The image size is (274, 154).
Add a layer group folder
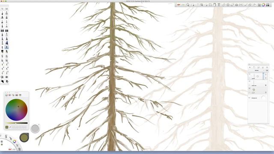pyautogui.click(x=254, y=68)
